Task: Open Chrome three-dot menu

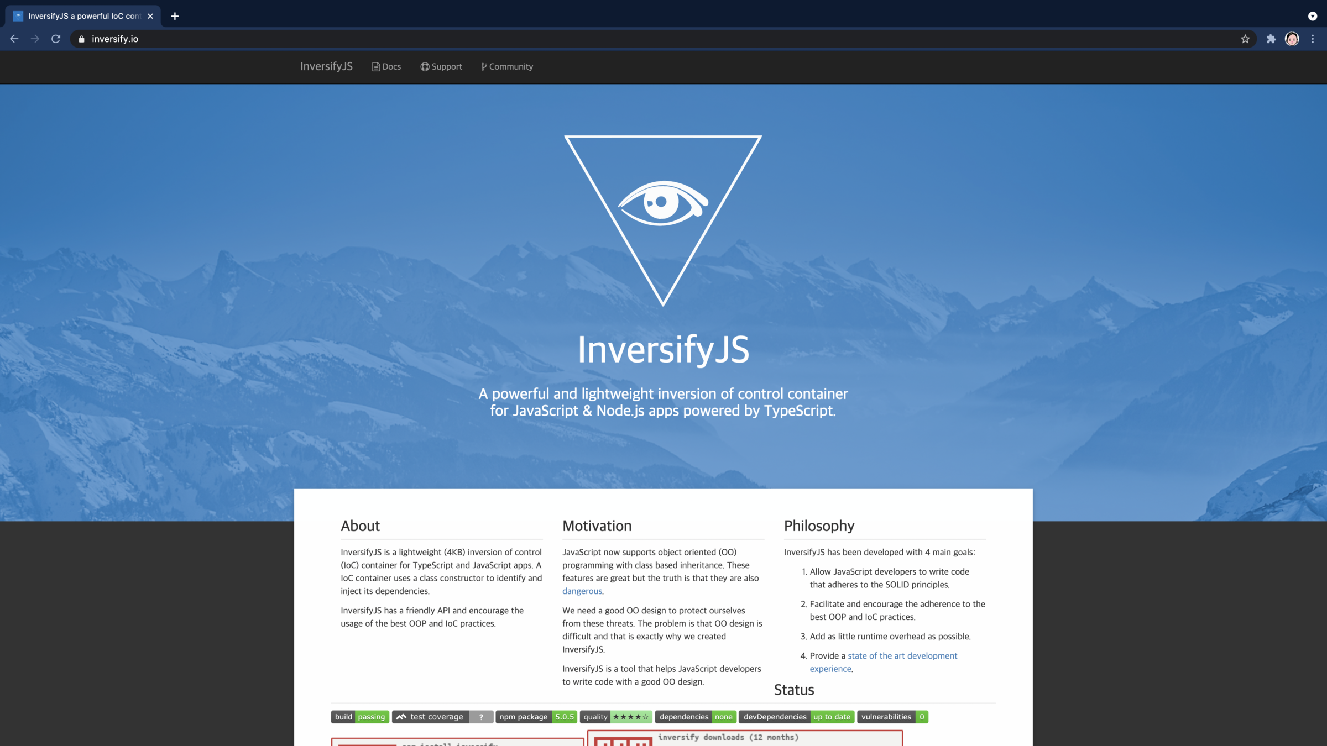Action: [x=1313, y=39]
